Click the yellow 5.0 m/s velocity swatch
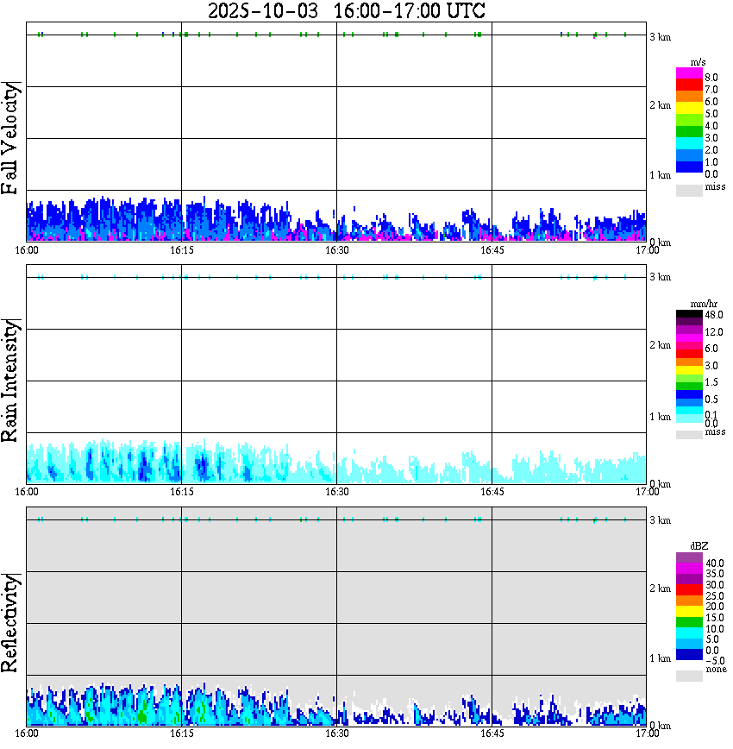Screen dimensions: 733x749 pos(689,109)
